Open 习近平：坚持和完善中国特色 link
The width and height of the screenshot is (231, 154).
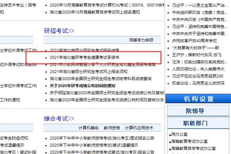click(200, 27)
